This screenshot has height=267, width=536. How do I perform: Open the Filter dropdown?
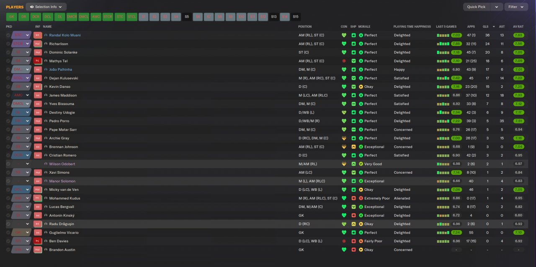516,7
